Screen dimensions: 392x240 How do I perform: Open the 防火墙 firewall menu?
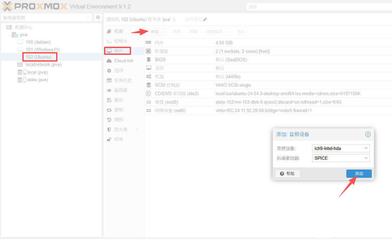click(121, 129)
